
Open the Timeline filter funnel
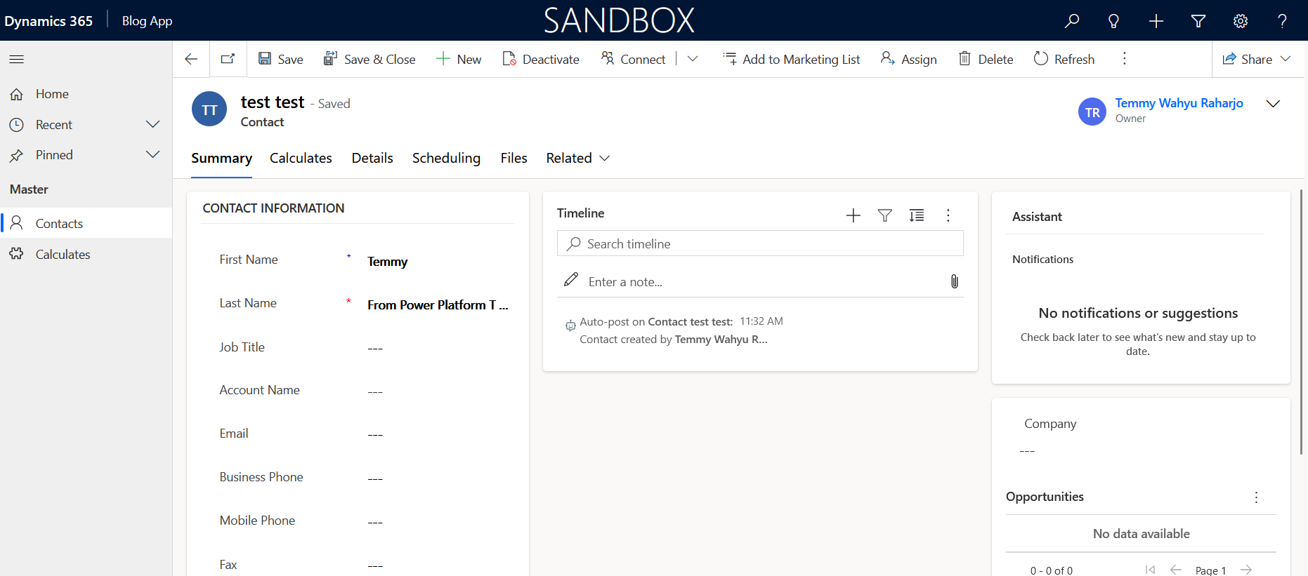point(885,215)
